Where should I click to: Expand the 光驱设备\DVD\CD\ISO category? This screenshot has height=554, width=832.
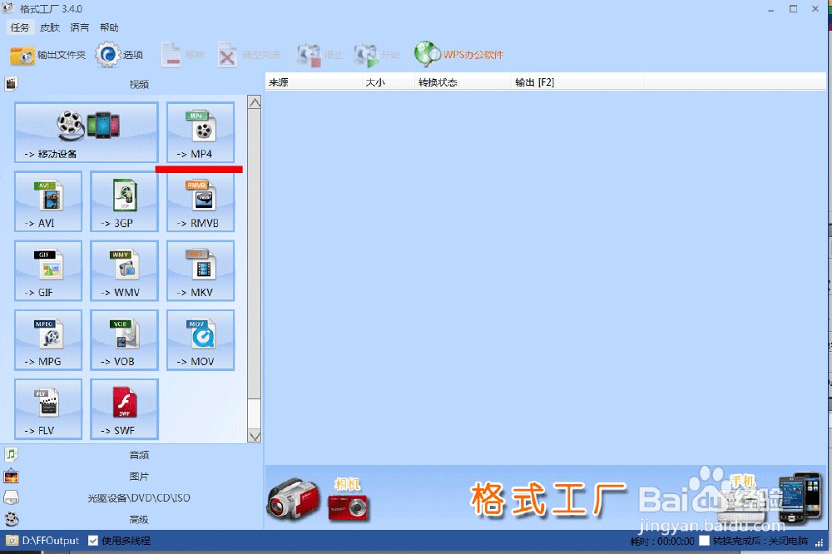tap(131, 497)
